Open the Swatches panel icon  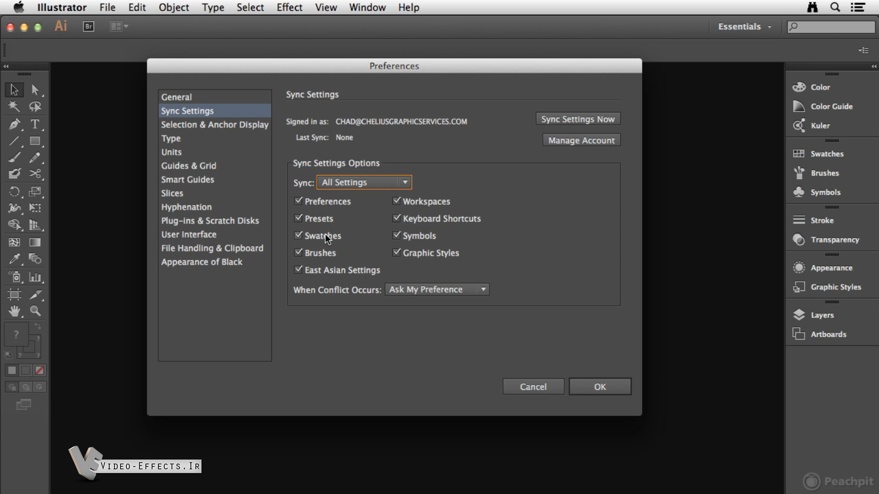tap(799, 154)
